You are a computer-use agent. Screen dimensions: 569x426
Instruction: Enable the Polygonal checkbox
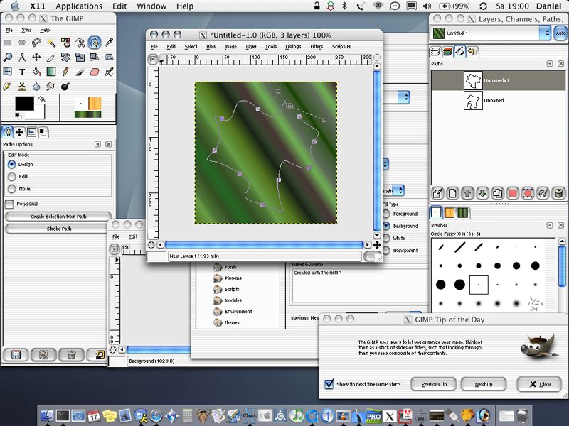[9, 204]
